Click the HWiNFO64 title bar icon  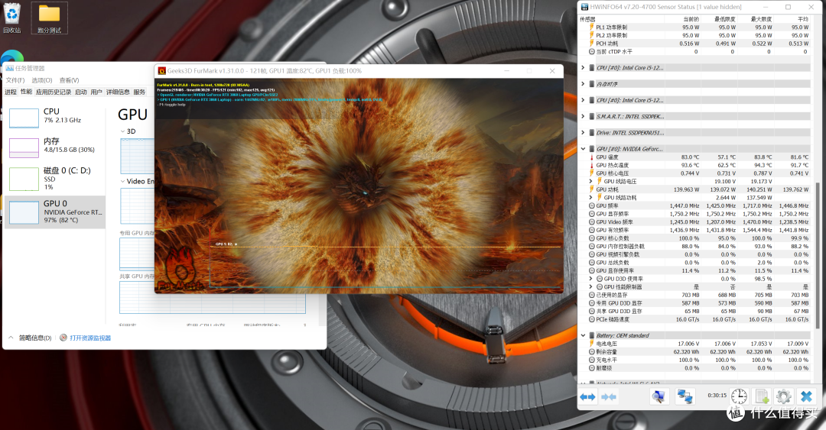(x=584, y=7)
